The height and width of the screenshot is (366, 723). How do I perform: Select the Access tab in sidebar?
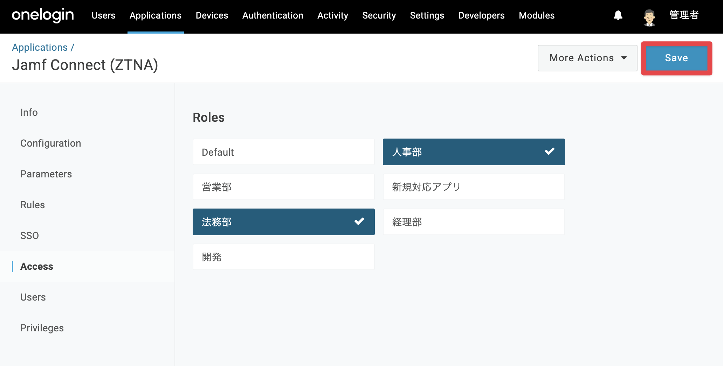tap(37, 266)
